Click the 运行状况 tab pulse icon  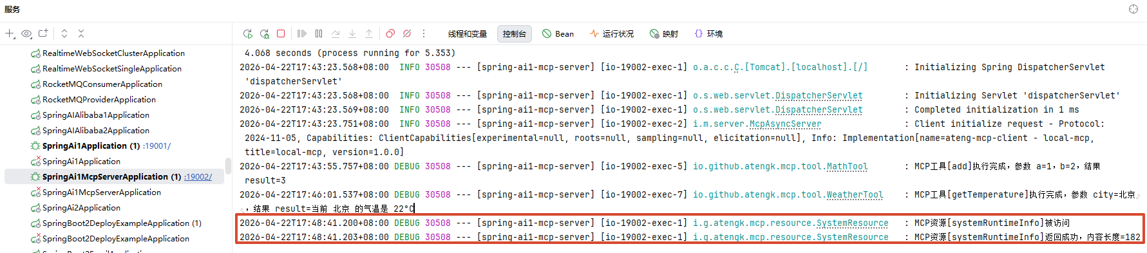594,33
